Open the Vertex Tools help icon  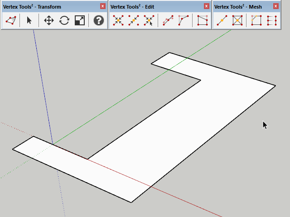pyautogui.click(x=99, y=20)
